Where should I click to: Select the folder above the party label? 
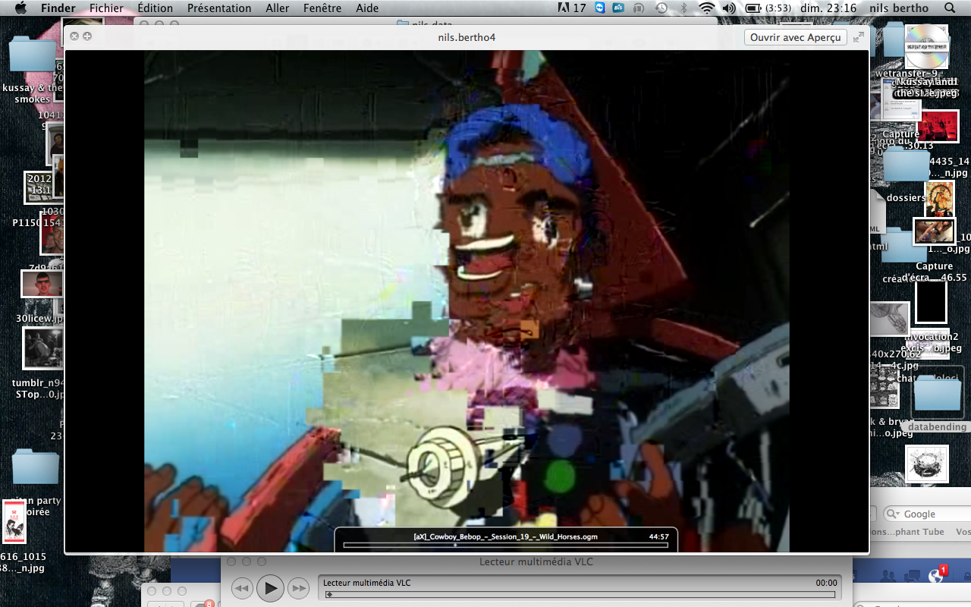point(35,467)
